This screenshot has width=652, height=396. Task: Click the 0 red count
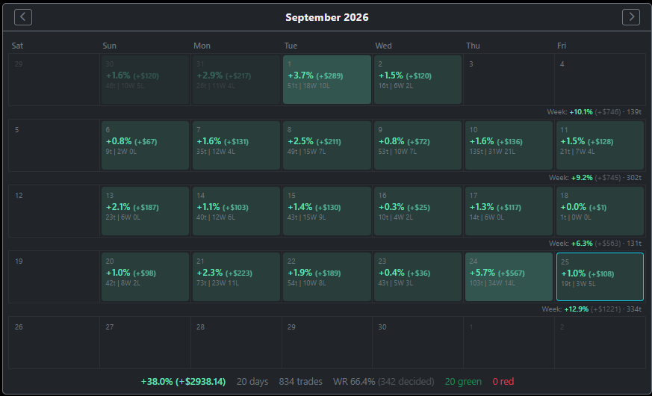[x=503, y=382]
